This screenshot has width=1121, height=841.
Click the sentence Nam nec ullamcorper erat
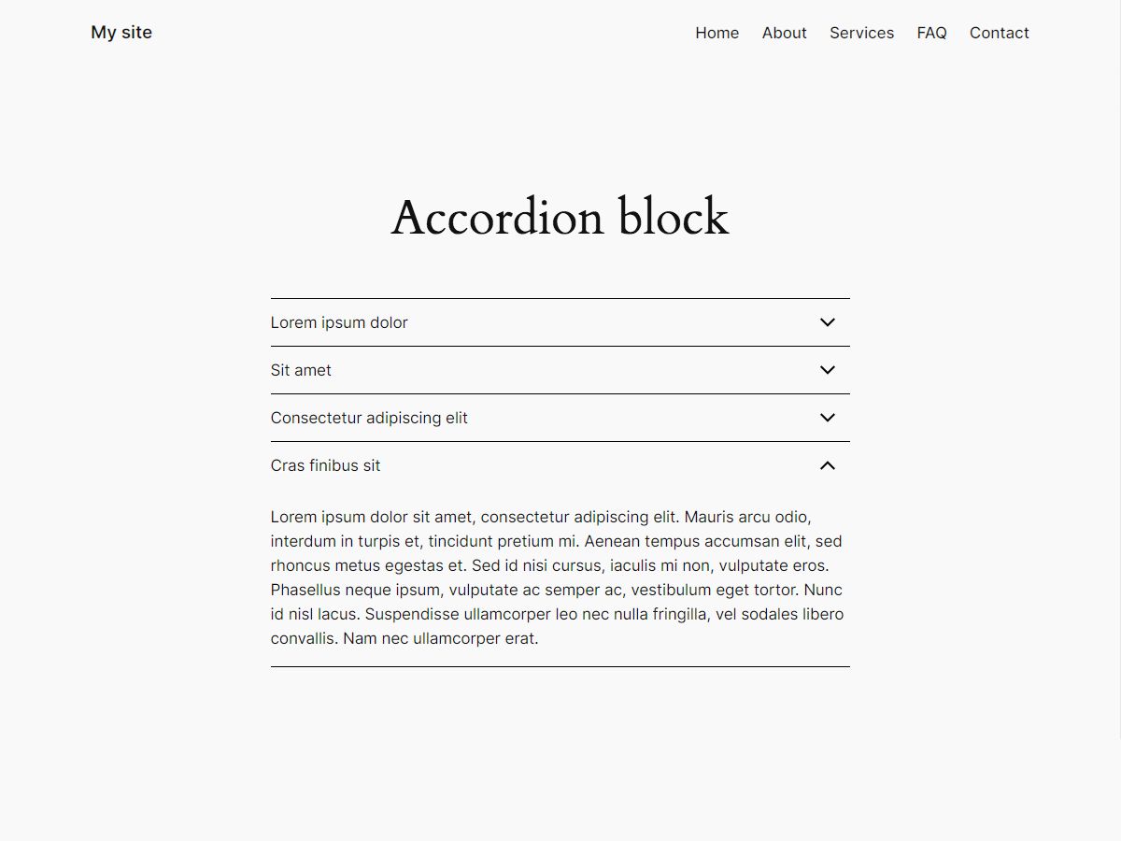click(441, 638)
